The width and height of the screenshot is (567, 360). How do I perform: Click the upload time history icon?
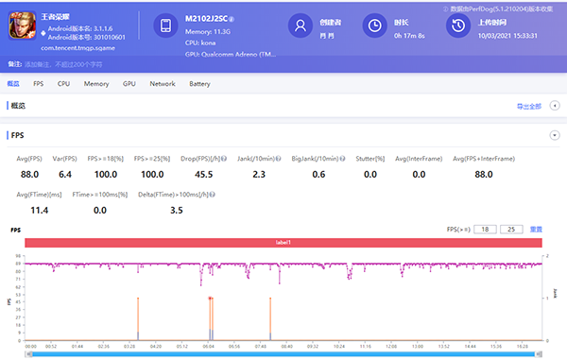click(x=458, y=26)
